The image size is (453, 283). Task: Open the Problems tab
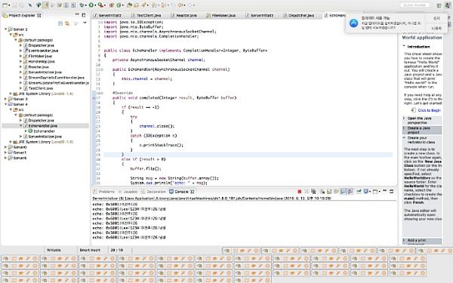tap(104, 192)
